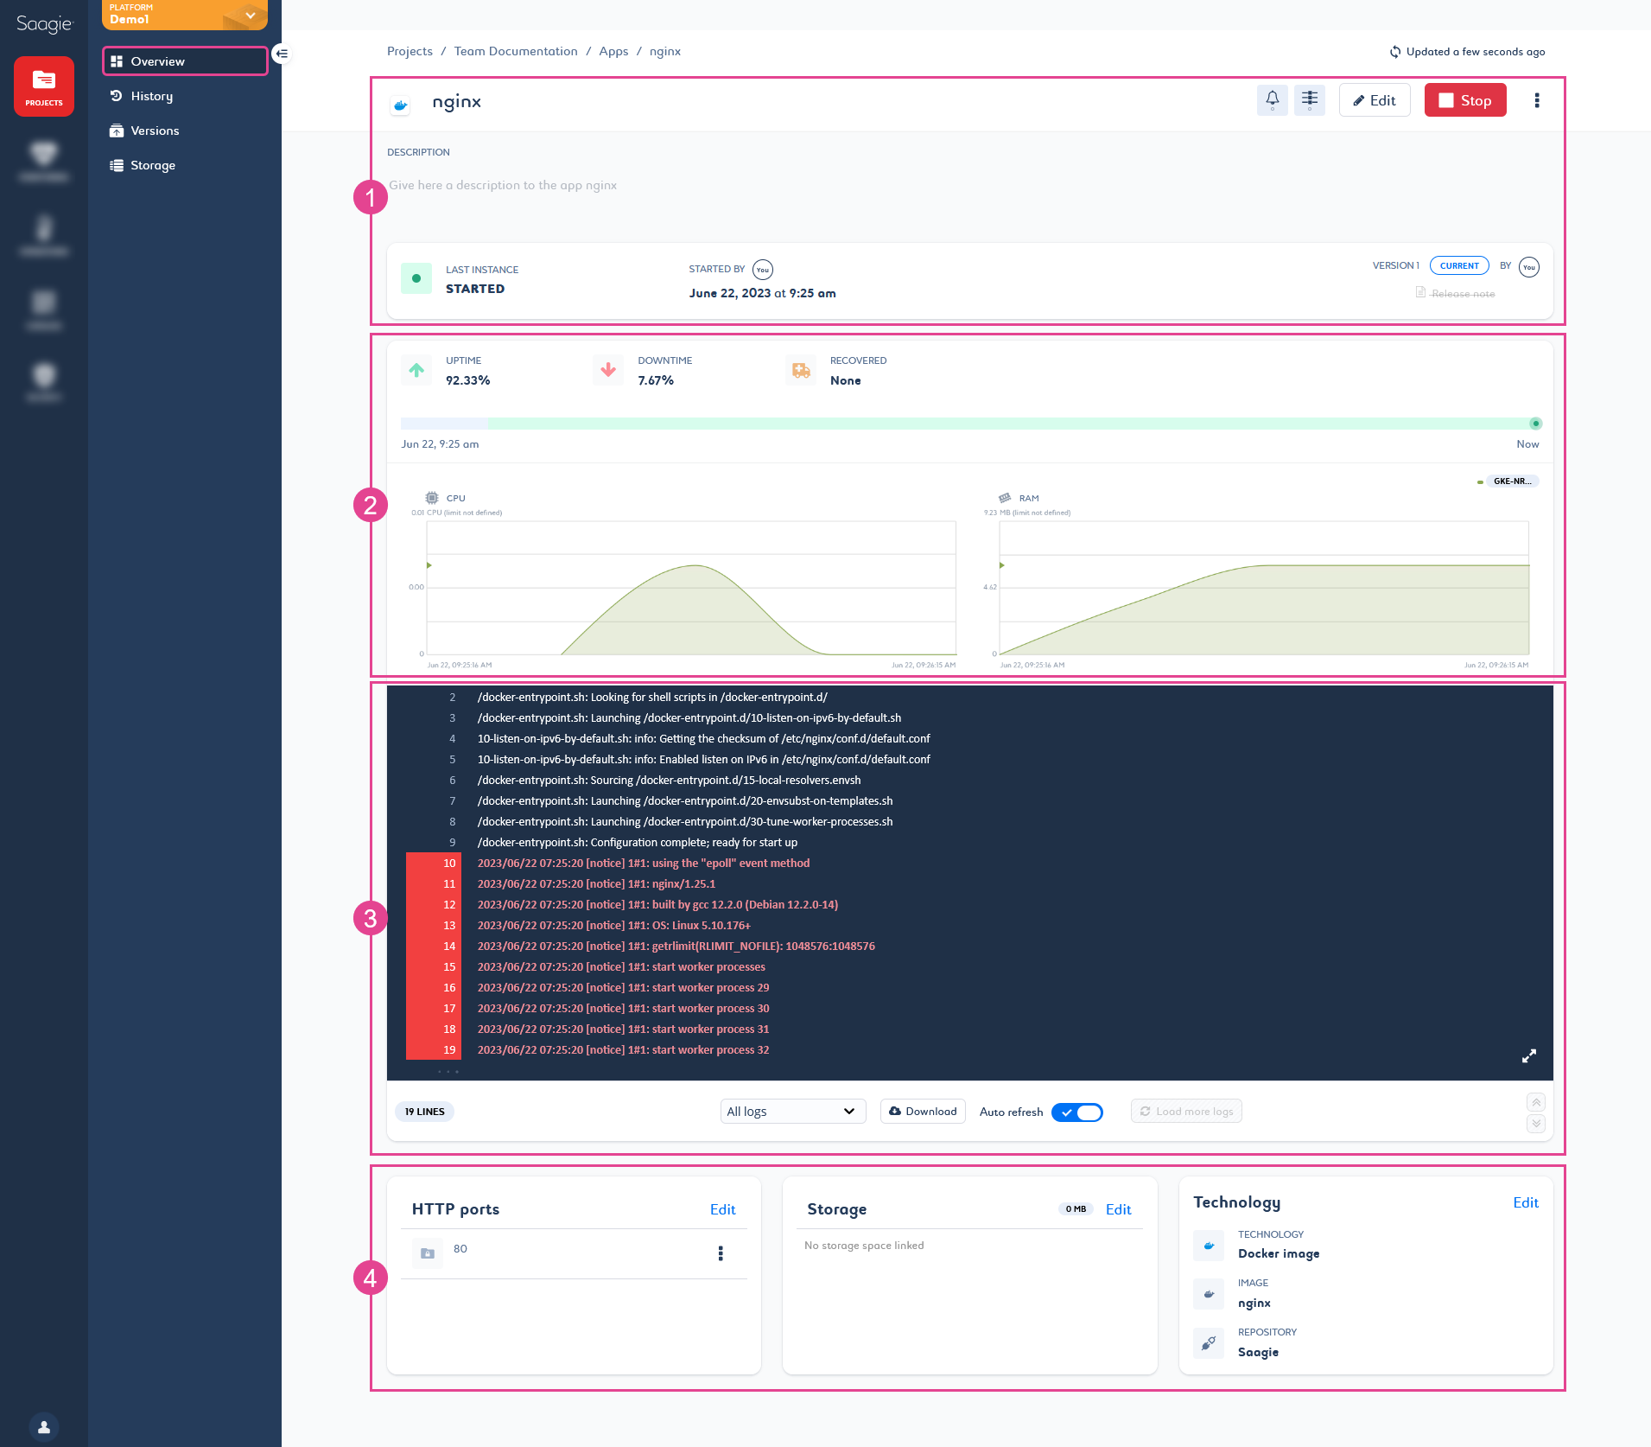Open the user profile icon
Image resolution: width=1651 pixels, height=1447 pixels.
(44, 1427)
